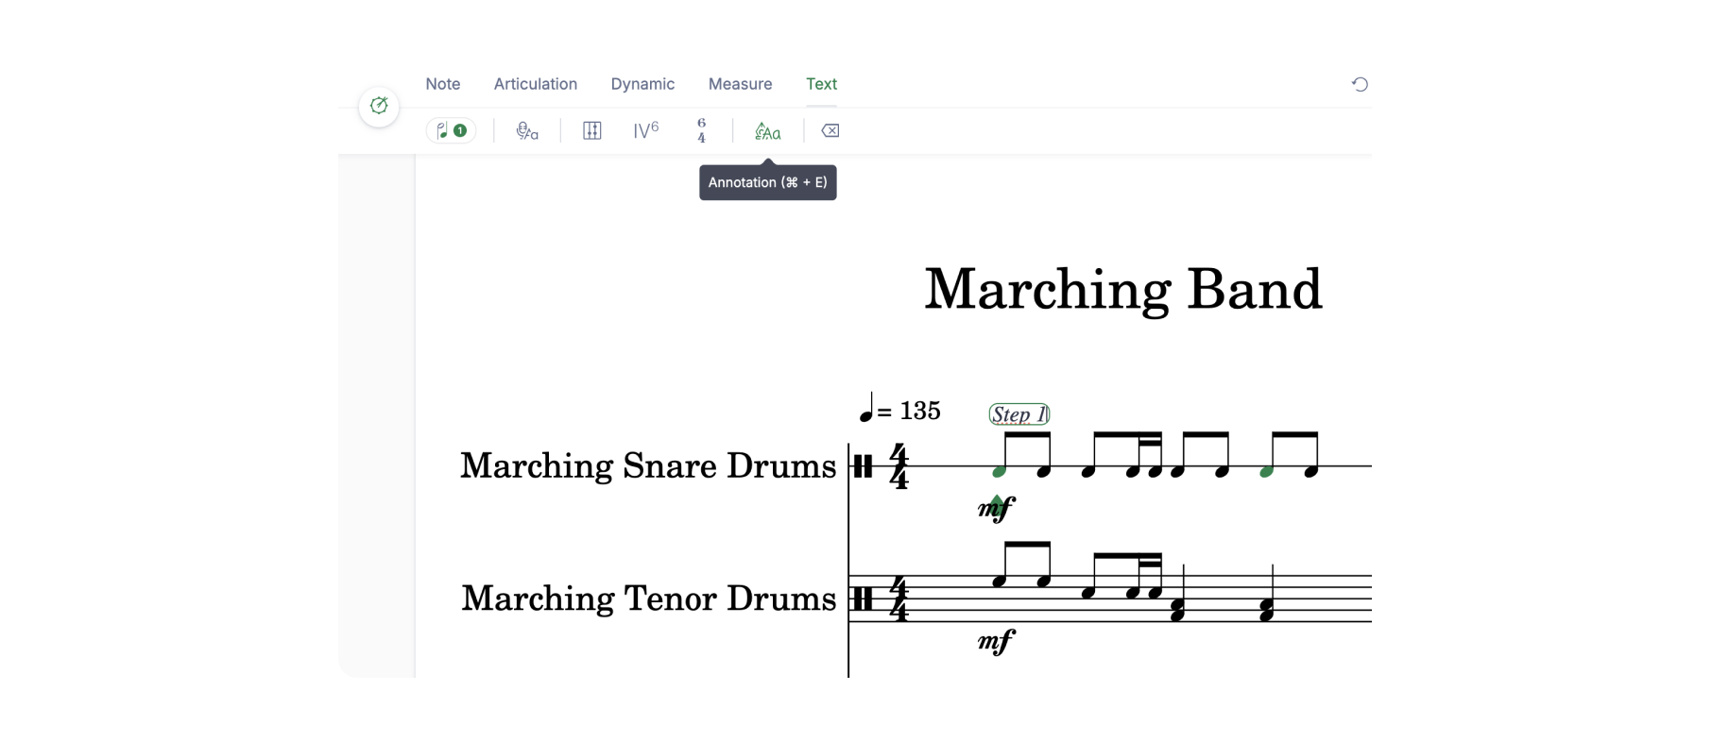Open the Note tab

442,84
